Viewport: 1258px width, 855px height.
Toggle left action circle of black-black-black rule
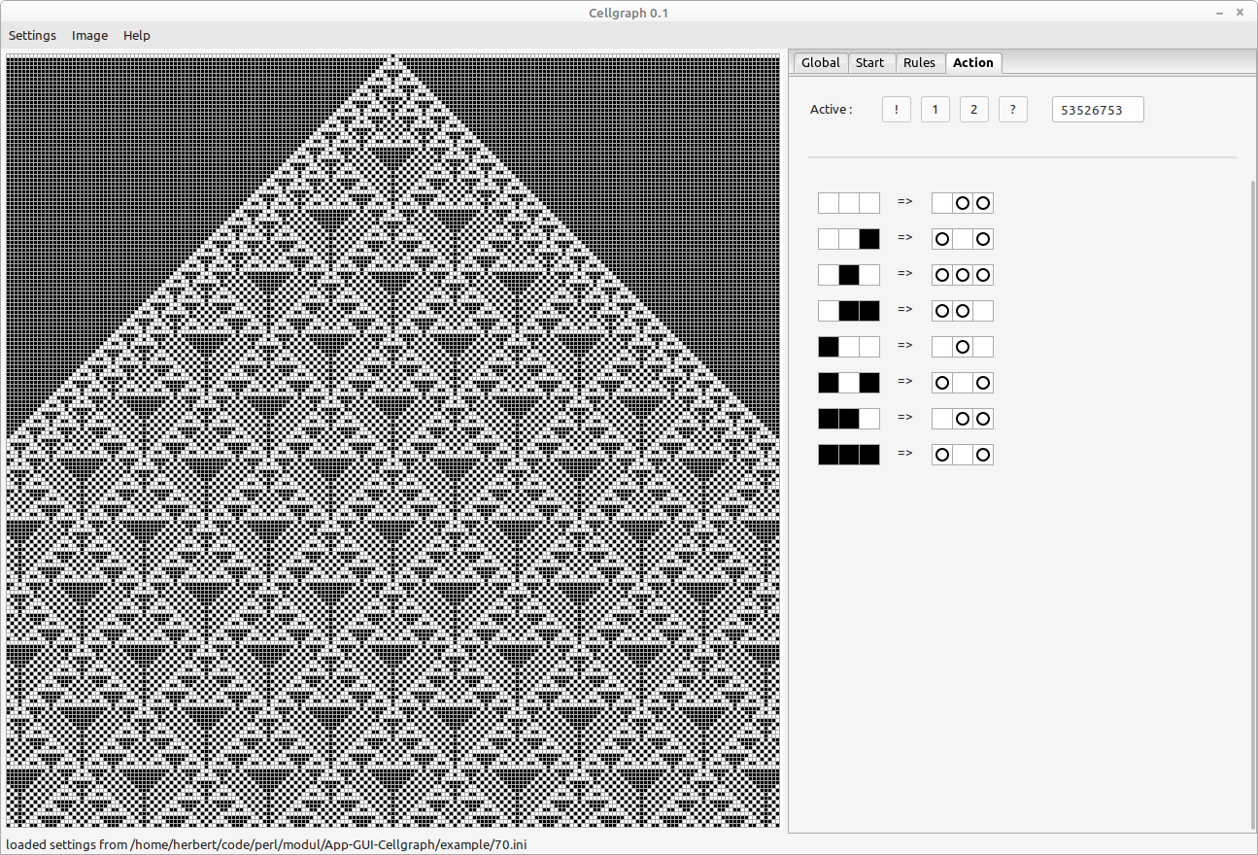pyautogui.click(x=942, y=455)
